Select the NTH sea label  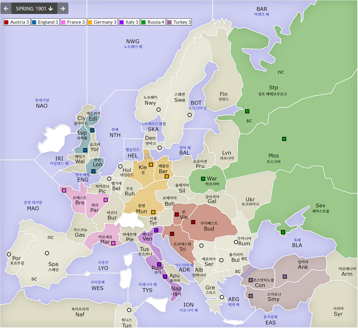pyautogui.click(x=115, y=135)
